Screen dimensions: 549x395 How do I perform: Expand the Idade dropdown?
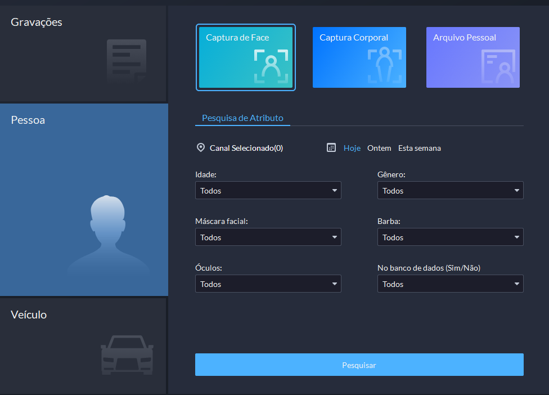click(x=268, y=190)
